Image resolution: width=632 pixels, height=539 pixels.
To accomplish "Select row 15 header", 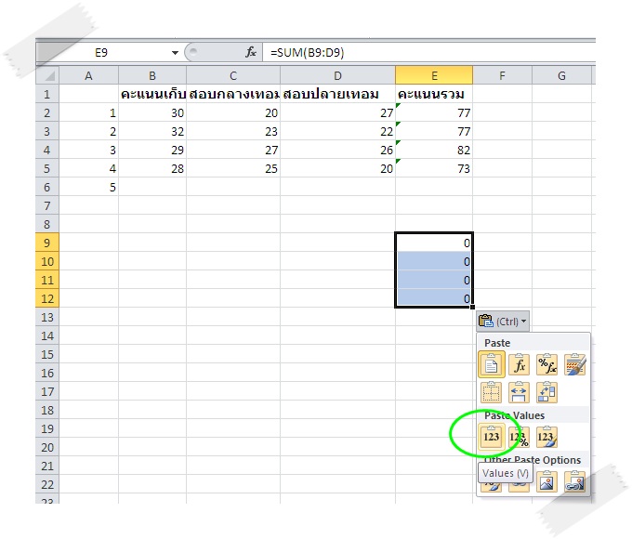I will click(x=47, y=354).
